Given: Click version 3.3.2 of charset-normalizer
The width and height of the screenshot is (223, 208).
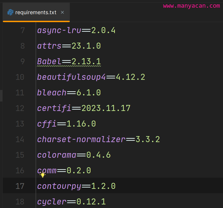Looking at the screenshot, I should (x=148, y=139).
